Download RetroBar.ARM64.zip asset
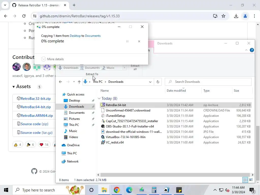Image resolution: width=260 pixels, height=195 pixels. 37,116
